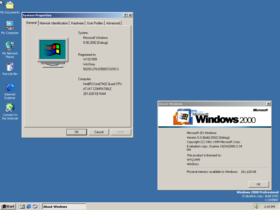Click the About Windows taskbar button
The height and width of the screenshot is (210, 280).
coord(64,206)
